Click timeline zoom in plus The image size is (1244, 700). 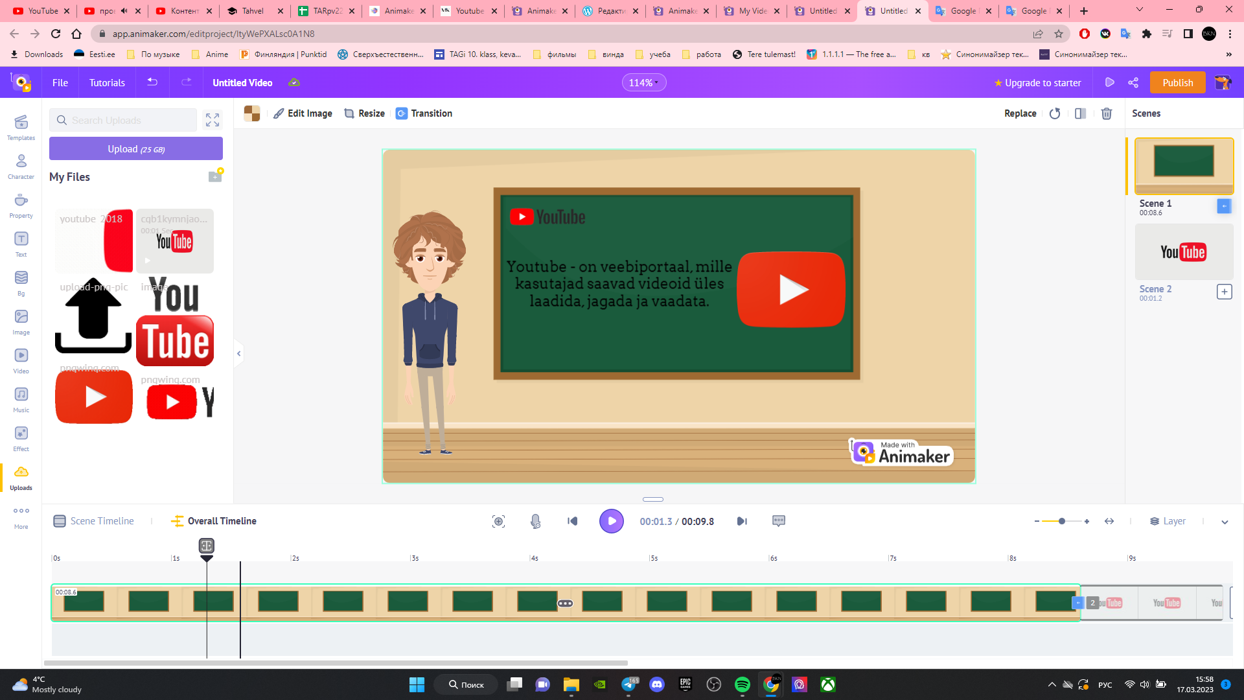coord(1087,521)
